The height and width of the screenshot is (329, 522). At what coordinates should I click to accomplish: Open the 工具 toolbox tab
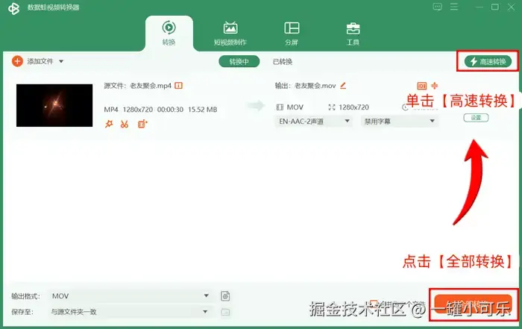[353, 34]
